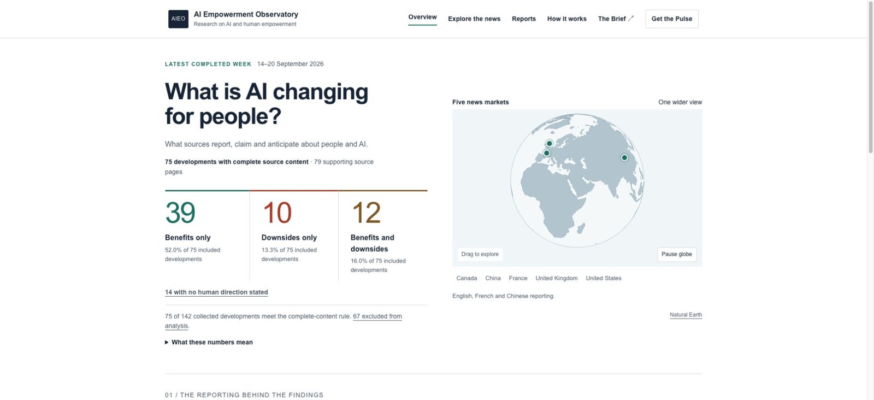Click the Get the Pulse button
874x400 pixels.
(x=672, y=19)
